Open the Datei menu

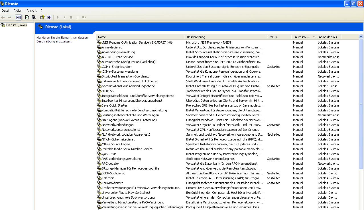pyautogui.click(x=5, y=11)
